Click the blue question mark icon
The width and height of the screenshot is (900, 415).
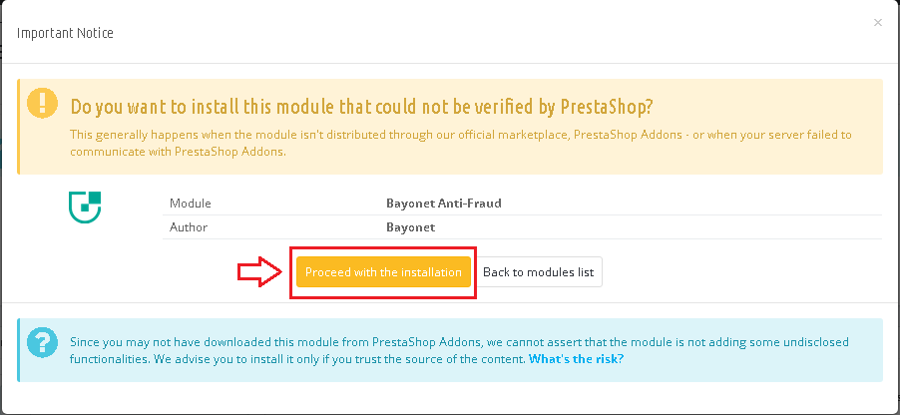pyautogui.click(x=43, y=343)
